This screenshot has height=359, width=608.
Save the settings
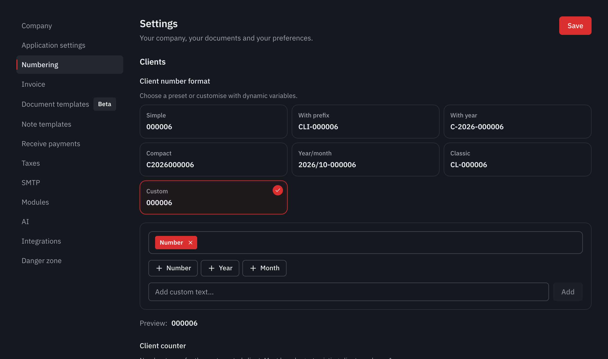575,26
